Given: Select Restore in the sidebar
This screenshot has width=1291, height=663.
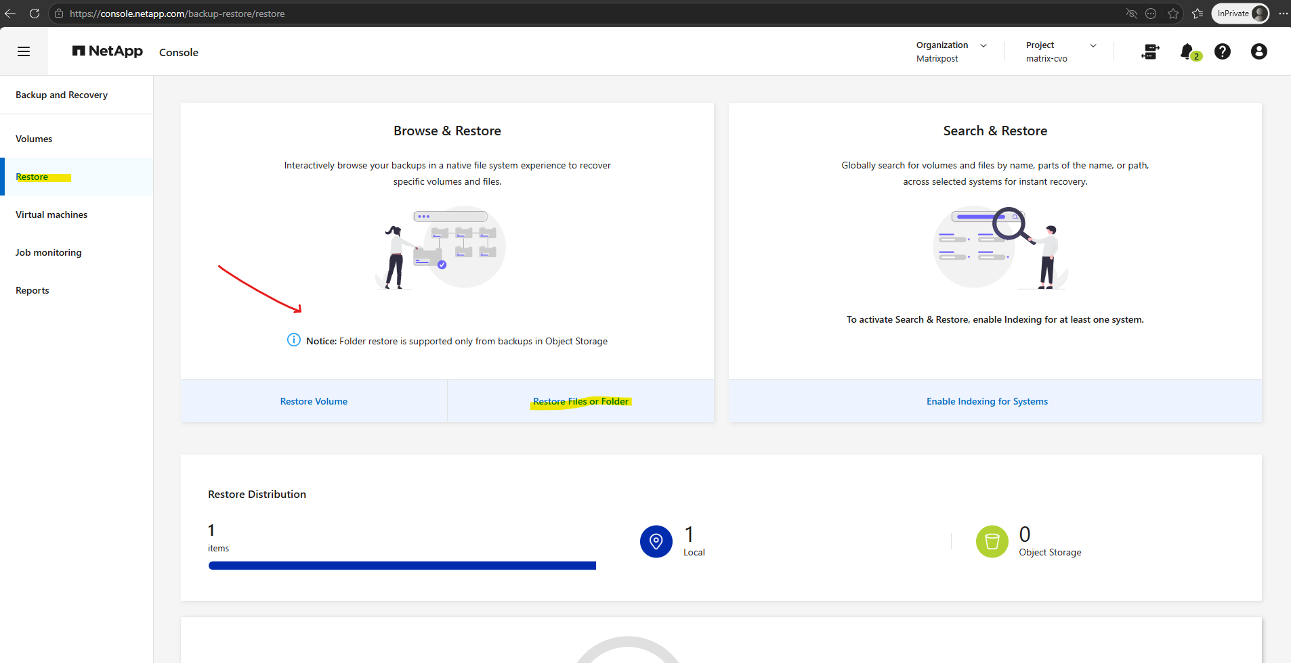Looking at the screenshot, I should click(77, 177).
